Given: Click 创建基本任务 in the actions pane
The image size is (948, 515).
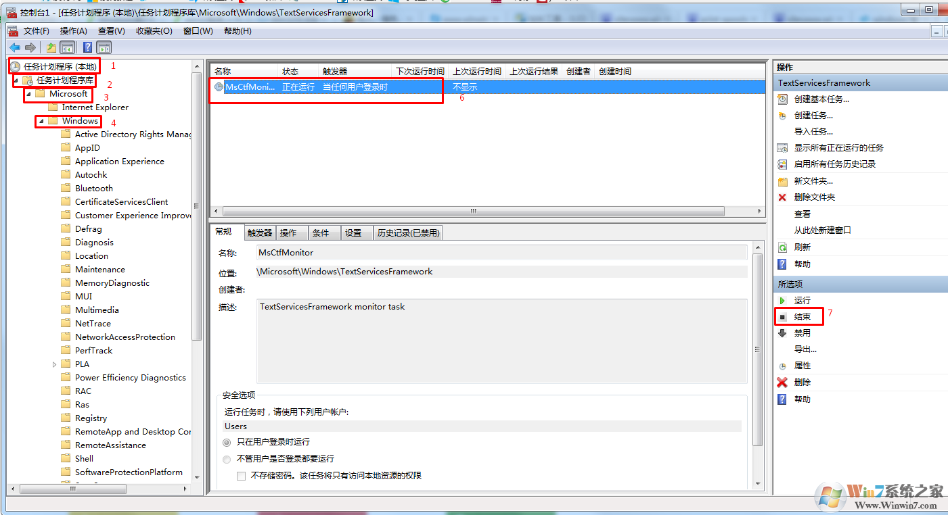Looking at the screenshot, I should [821, 99].
